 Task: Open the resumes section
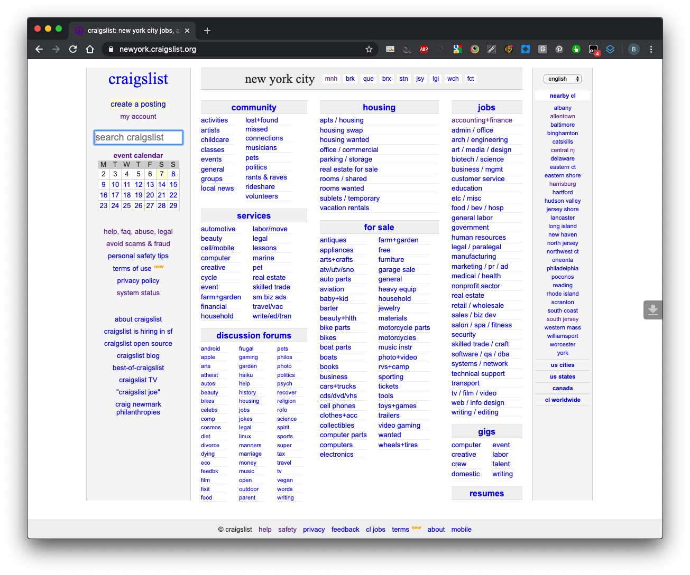(x=486, y=493)
